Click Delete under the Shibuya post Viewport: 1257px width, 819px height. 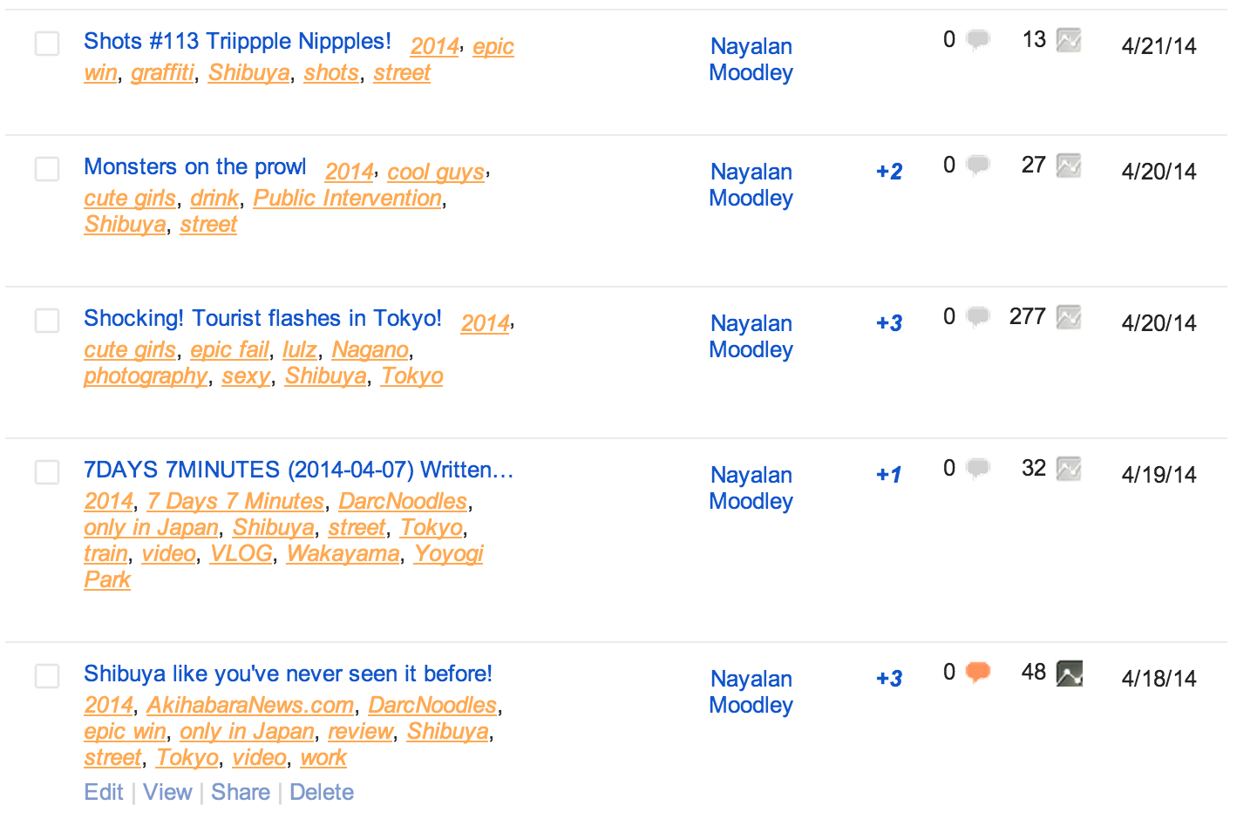pyautogui.click(x=322, y=792)
